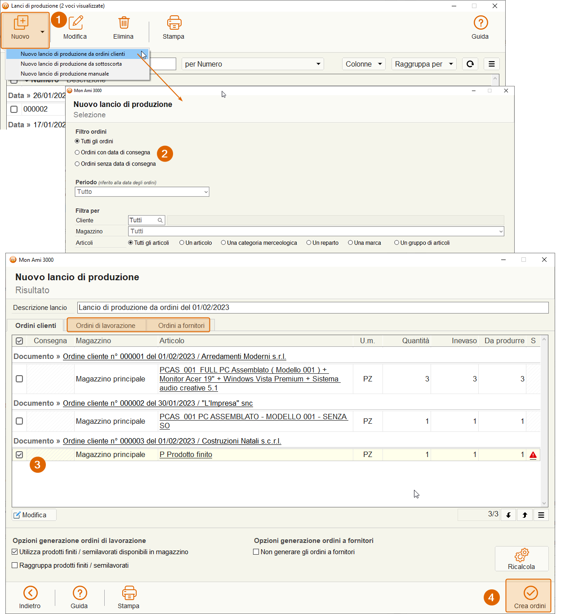Select 'Una categoria merceologica' radio button
This screenshot has width=574, height=614.
223,243
